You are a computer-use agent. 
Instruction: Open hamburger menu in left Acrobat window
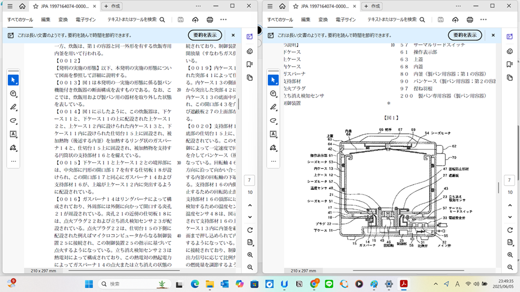pyautogui.click(x=10, y=6)
